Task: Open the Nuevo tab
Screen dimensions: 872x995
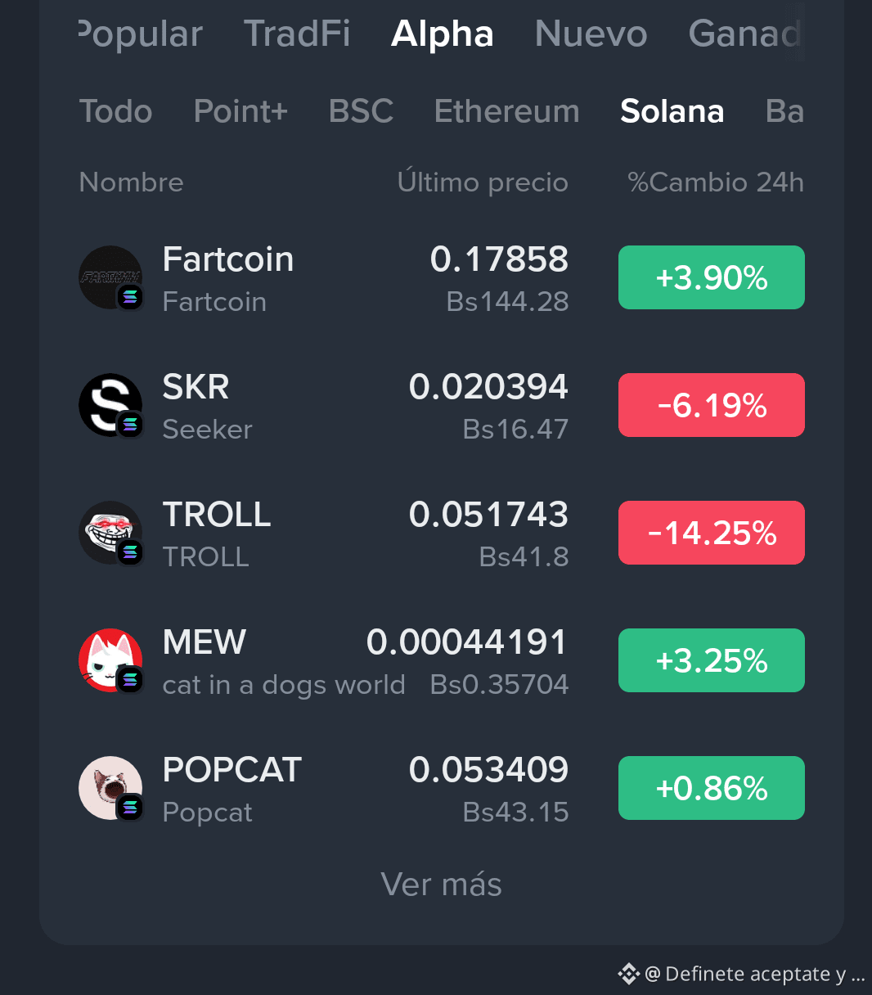Action: tap(591, 34)
